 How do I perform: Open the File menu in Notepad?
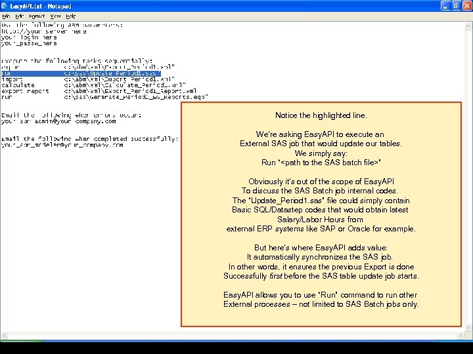pos(6,16)
